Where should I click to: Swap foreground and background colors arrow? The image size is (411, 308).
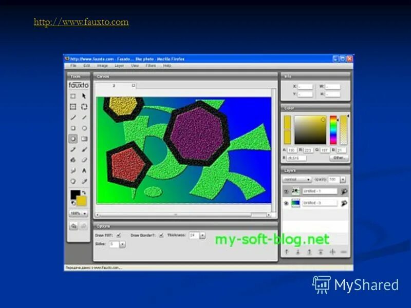84,192
